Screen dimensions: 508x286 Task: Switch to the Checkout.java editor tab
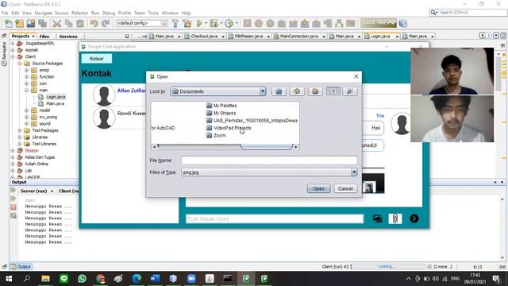(x=204, y=37)
